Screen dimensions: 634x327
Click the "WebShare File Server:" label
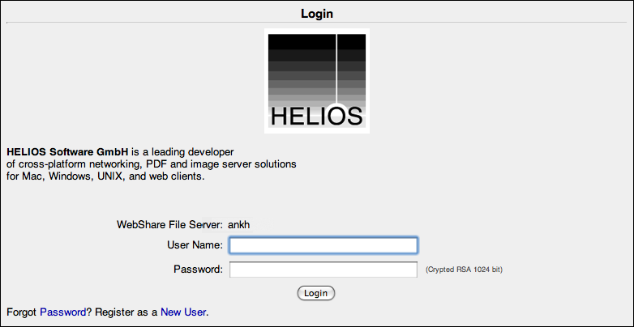[x=169, y=225]
